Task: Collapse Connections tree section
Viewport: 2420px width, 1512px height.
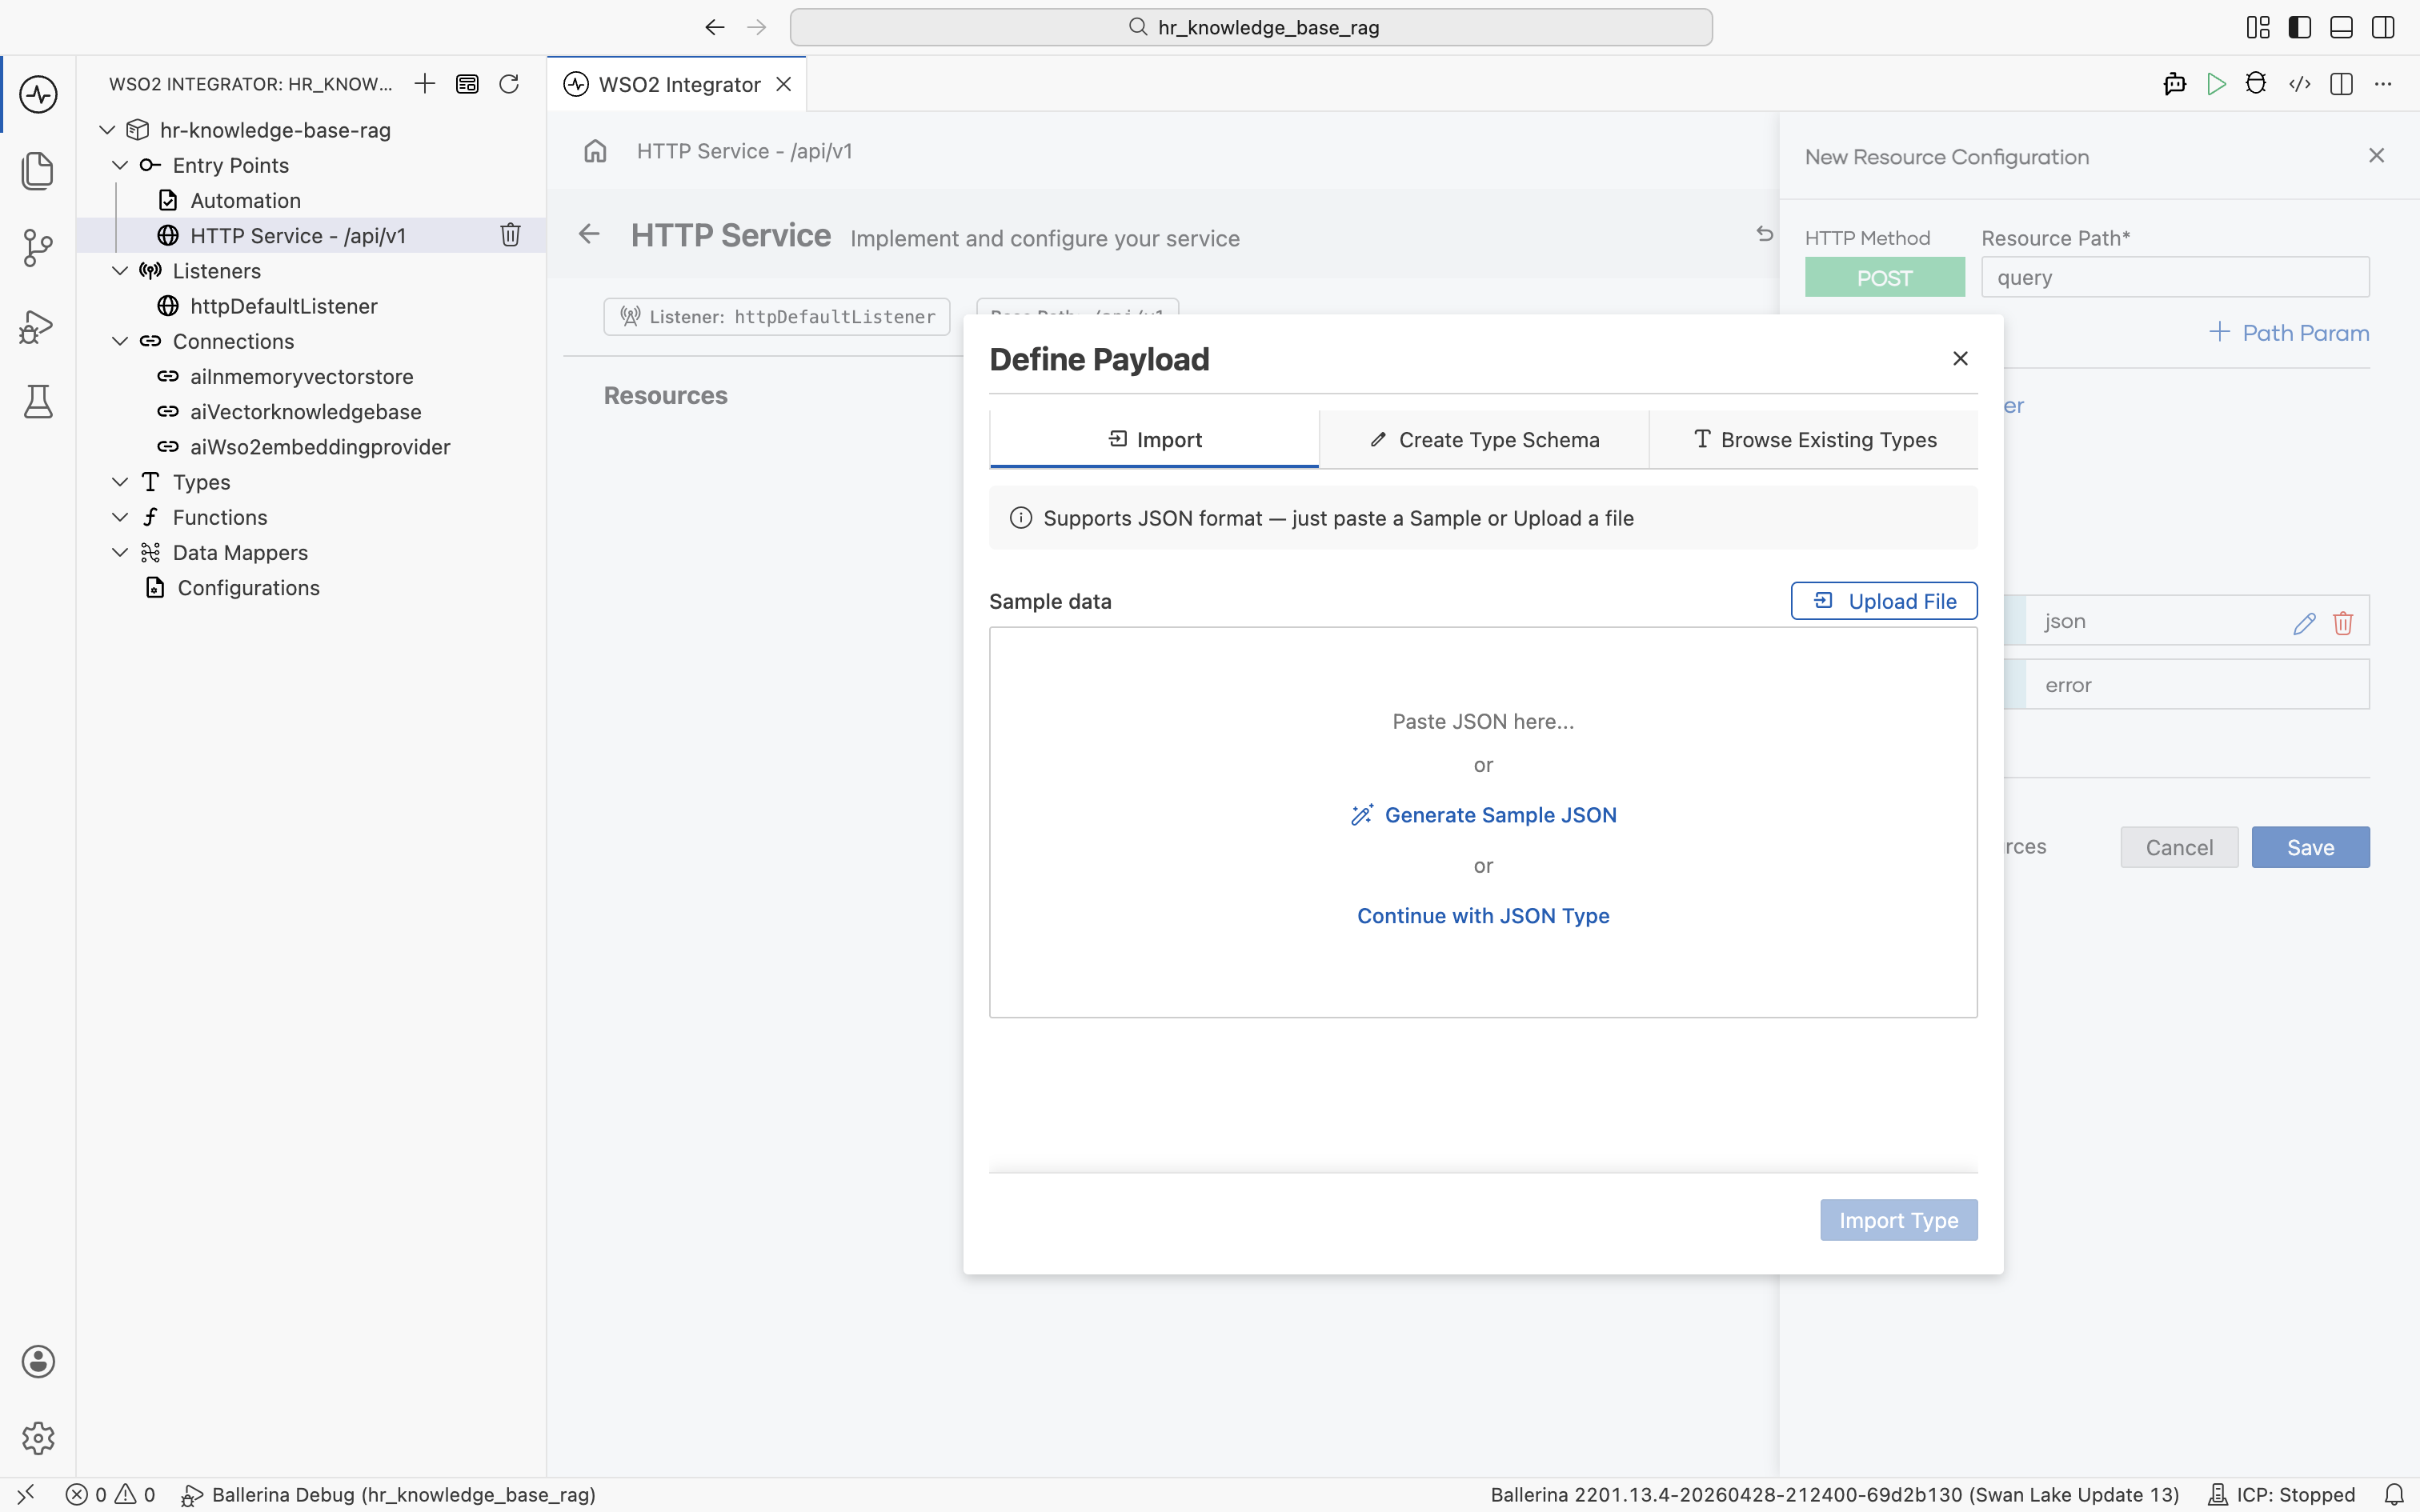Action: point(120,341)
